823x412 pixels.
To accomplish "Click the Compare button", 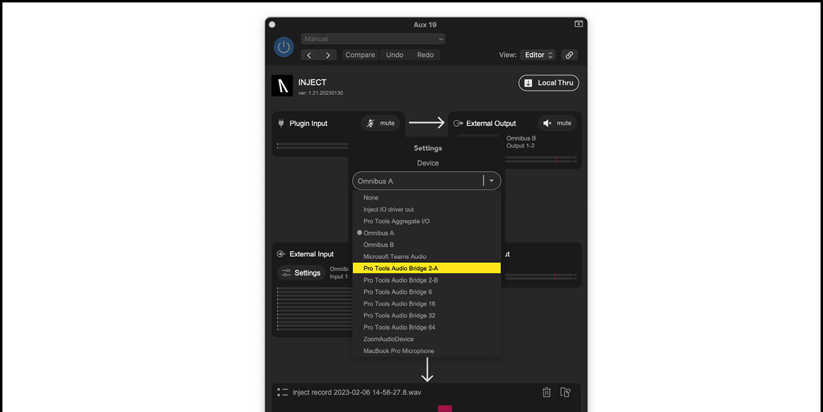I will pyautogui.click(x=360, y=56).
